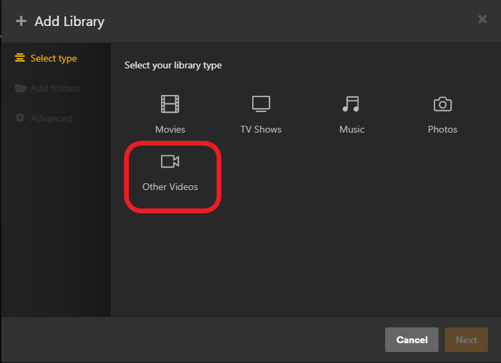
Task: Select the Photos camera icon
Action: point(443,104)
